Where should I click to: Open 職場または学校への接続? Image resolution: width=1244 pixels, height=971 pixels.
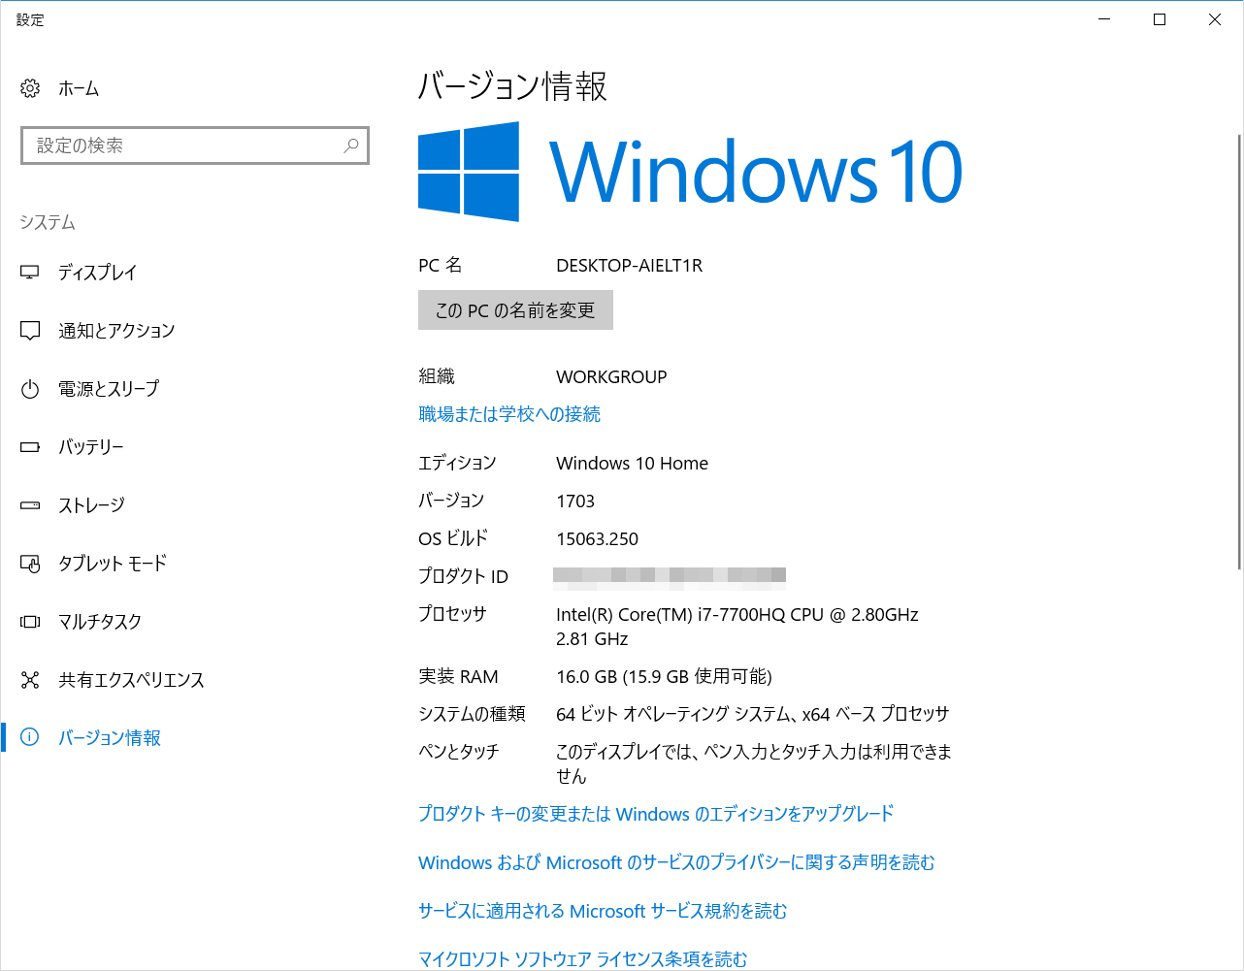509,414
